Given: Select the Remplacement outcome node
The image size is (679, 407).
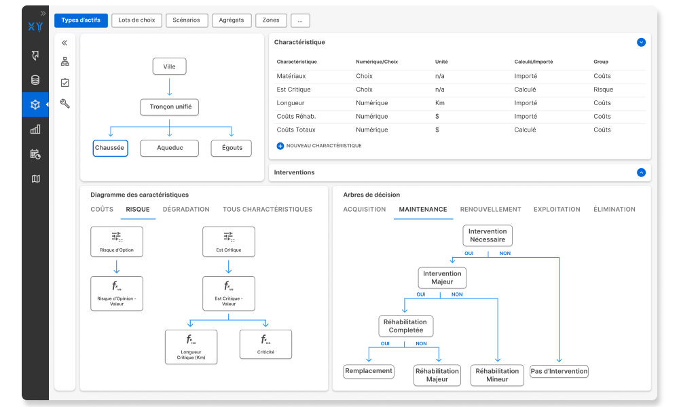Looking at the screenshot, I should (x=369, y=372).
